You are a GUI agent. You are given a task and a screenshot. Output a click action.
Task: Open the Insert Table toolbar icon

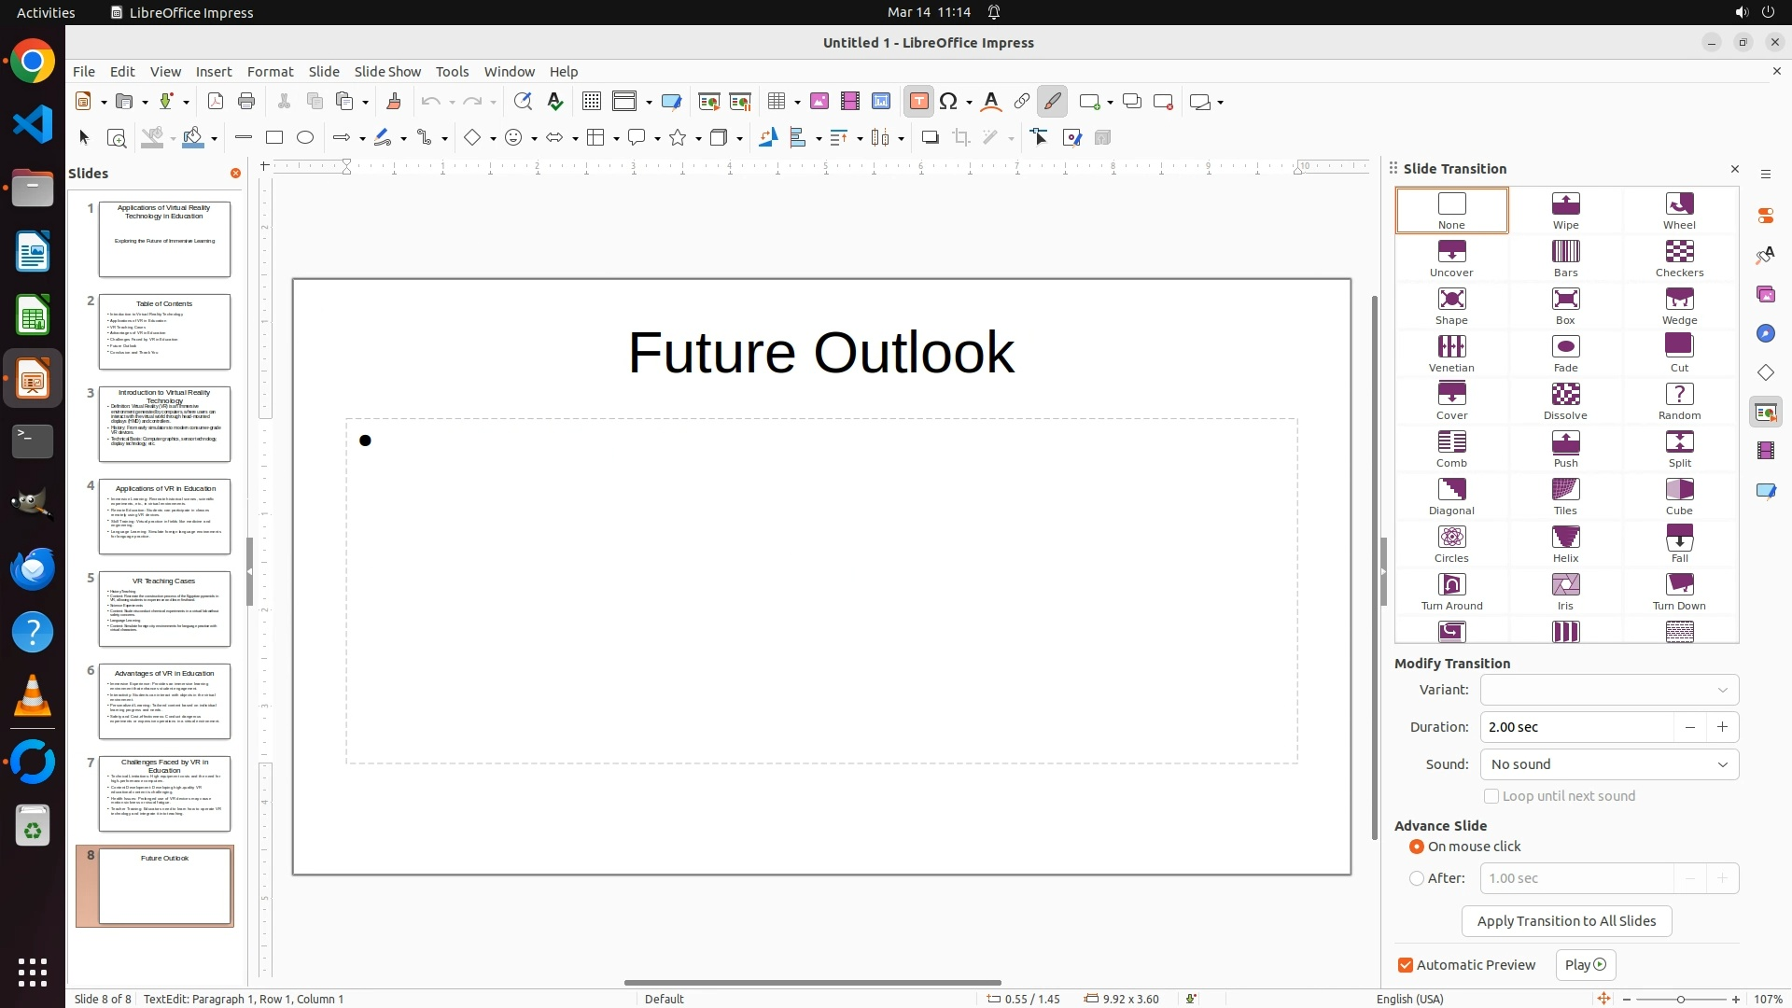[x=777, y=102]
